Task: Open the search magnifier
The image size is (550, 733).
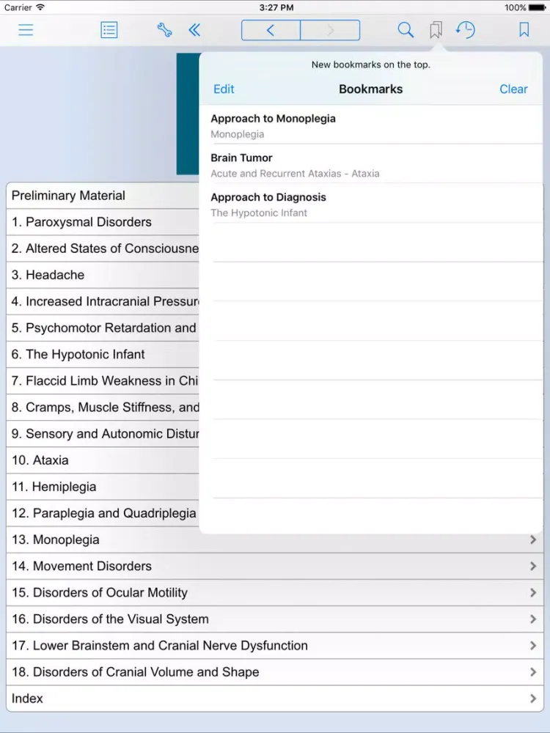Action: (406, 30)
